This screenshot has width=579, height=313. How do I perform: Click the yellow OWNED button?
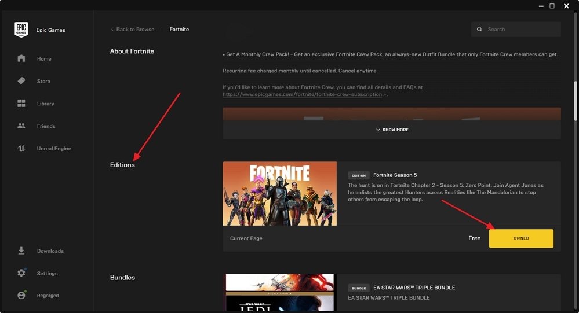click(521, 238)
